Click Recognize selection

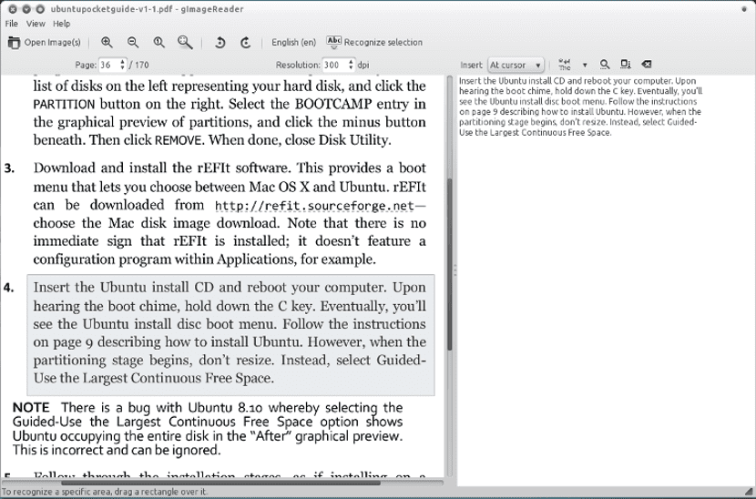374,43
